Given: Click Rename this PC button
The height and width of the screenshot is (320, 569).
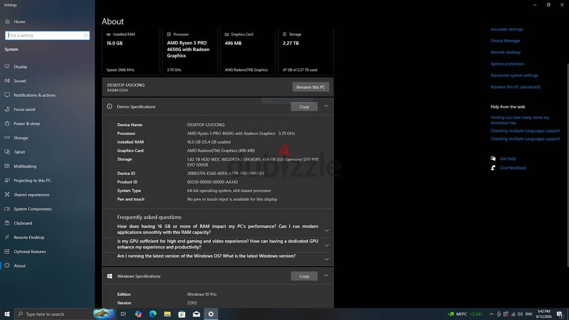Looking at the screenshot, I should point(311,87).
